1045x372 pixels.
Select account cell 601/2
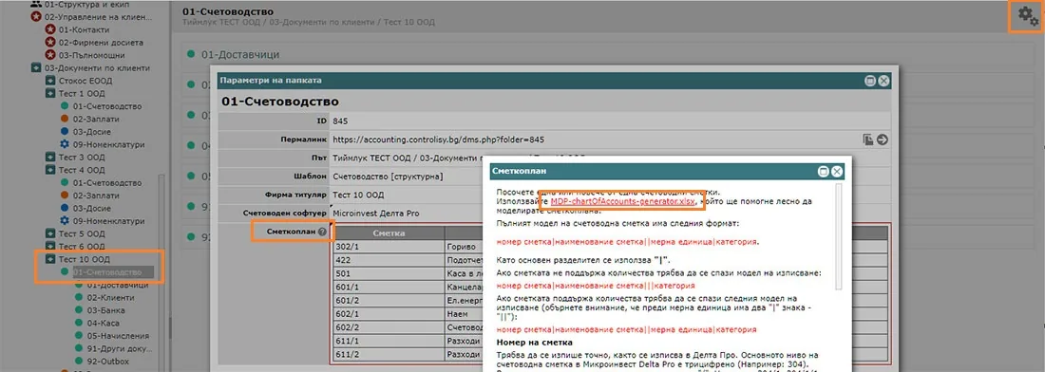pyautogui.click(x=389, y=301)
